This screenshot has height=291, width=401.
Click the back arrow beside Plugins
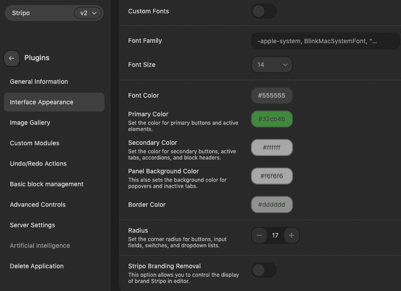click(12, 58)
